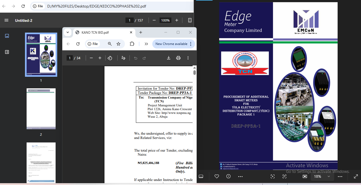Open the Untitled-2 hamburger menu
Image resolution: width=361 pixels, height=185 pixels.
pos(6,20)
